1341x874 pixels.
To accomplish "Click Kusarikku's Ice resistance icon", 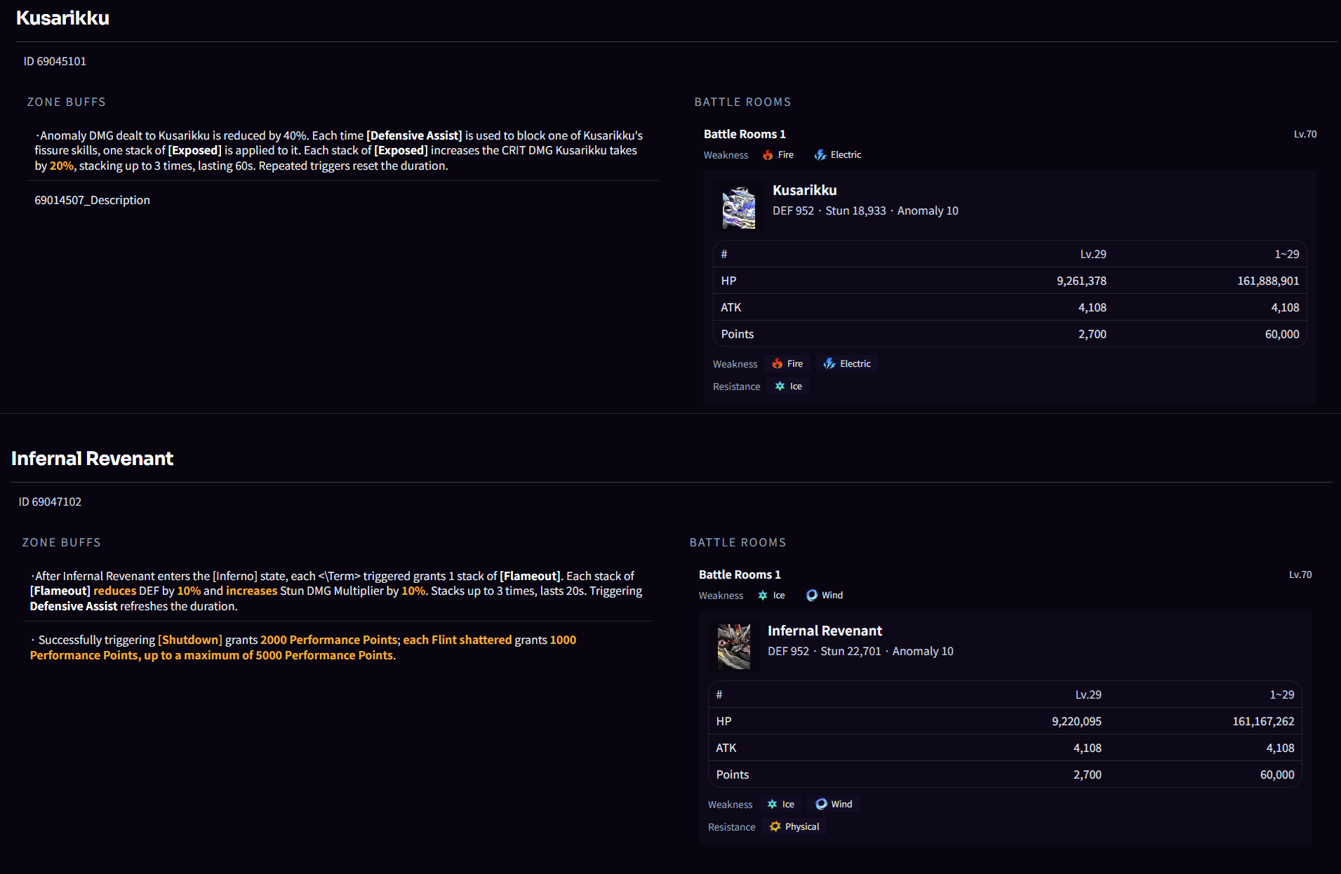I will click(x=780, y=386).
